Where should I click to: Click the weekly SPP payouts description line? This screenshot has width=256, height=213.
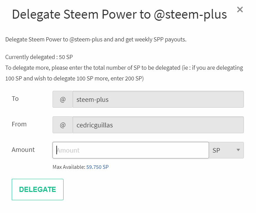tap(96, 39)
